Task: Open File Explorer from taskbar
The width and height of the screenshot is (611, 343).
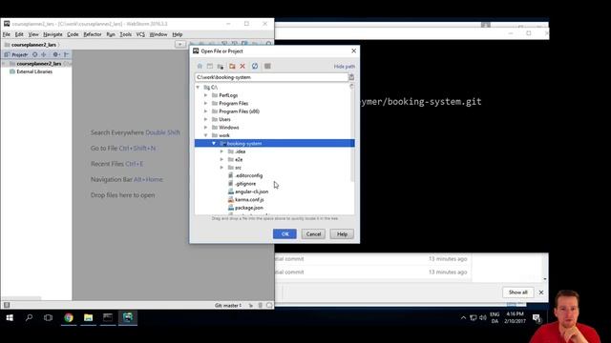Action: pos(89,317)
